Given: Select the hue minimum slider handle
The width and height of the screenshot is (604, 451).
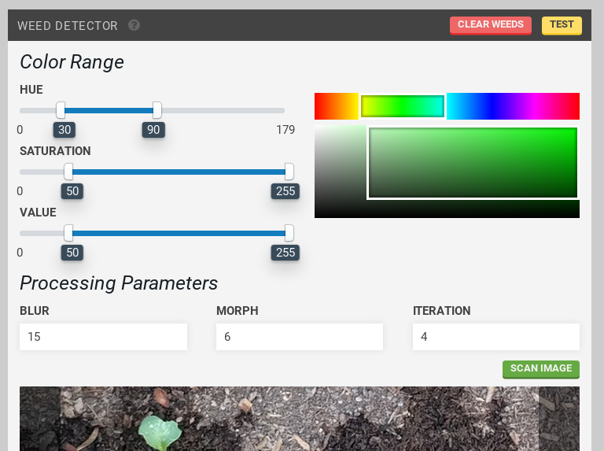Looking at the screenshot, I should pyautogui.click(x=61, y=110).
